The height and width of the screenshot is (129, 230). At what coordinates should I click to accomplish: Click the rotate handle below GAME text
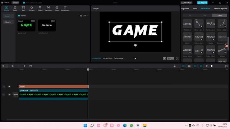tap(135, 45)
